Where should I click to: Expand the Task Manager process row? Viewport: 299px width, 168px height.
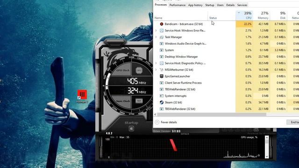tap(156, 37)
